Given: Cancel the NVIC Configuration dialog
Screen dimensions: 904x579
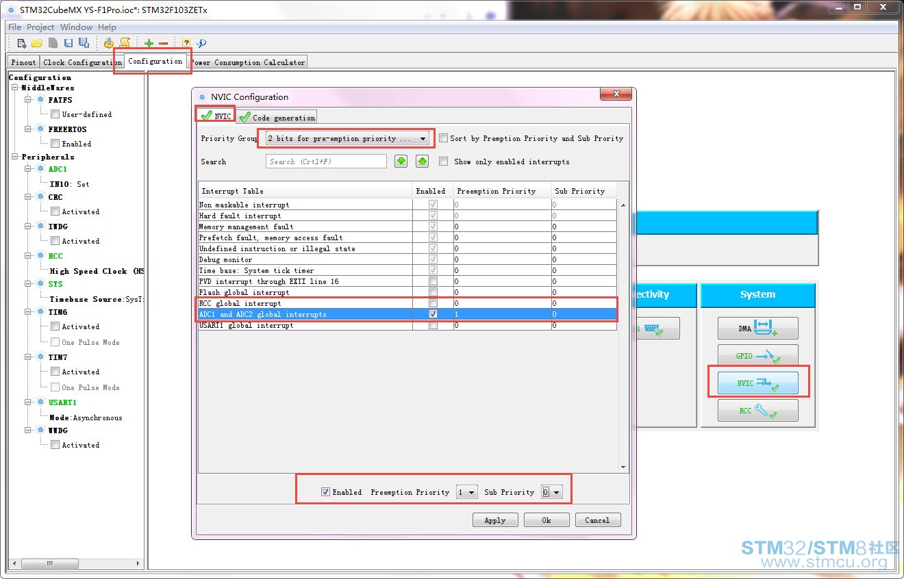Looking at the screenshot, I should coord(598,520).
